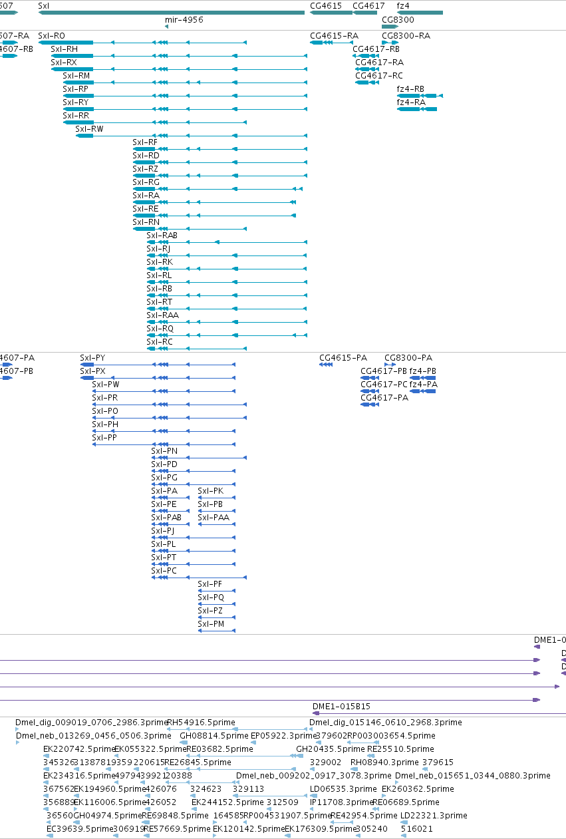The width and height of the screenshot is (566, 839).
Task: Select protein CG4617-PC
Action: (384, 385)
